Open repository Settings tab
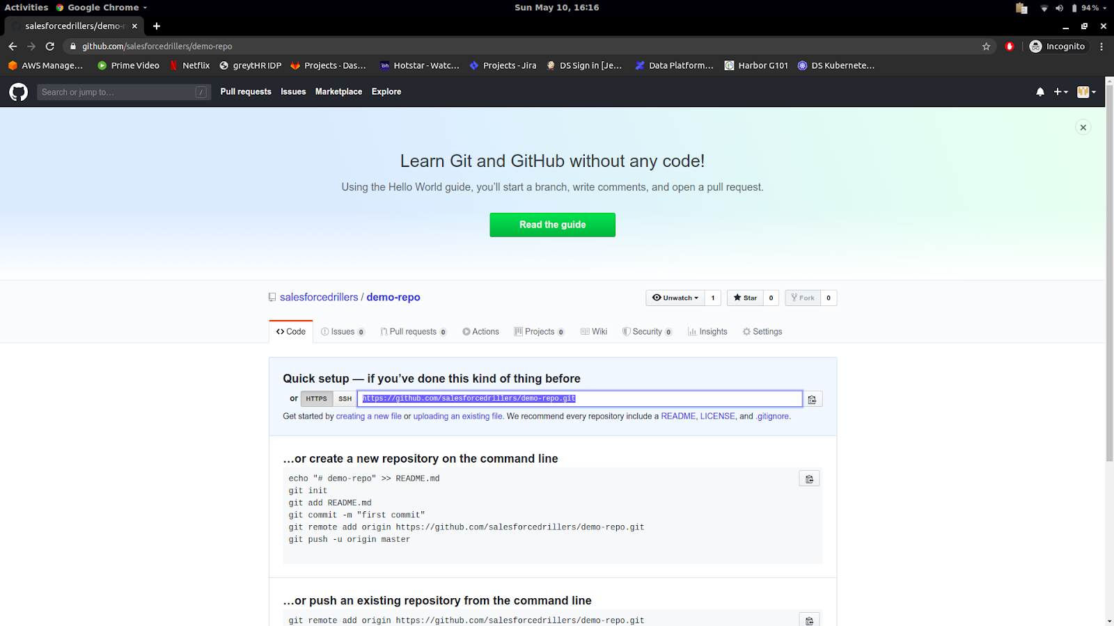The image size is (1114, 626). [x=762, y=332]
